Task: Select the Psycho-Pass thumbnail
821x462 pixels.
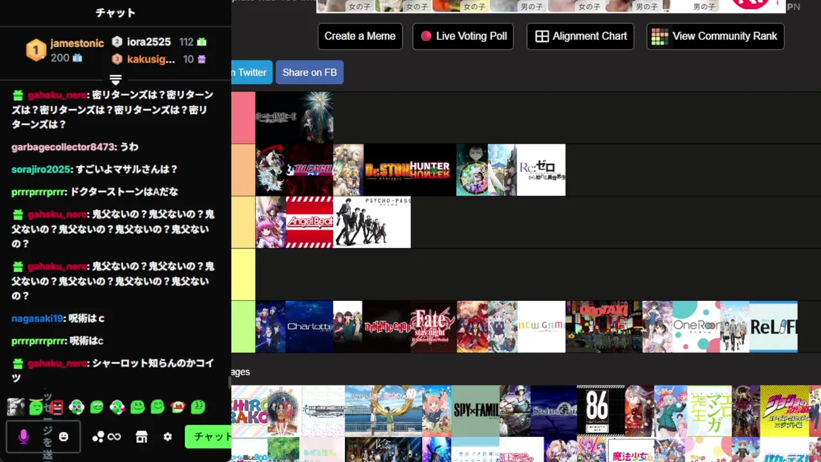Action: tap(372, 222)
